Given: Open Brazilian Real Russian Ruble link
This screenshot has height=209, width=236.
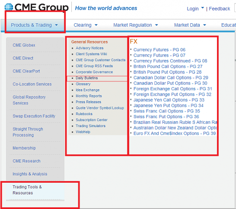Looking at the screenshot, I should coord(175,122).
